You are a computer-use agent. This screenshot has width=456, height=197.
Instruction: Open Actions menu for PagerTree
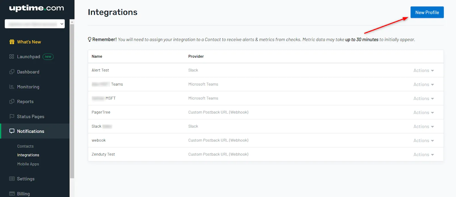(x=424, y=113)
